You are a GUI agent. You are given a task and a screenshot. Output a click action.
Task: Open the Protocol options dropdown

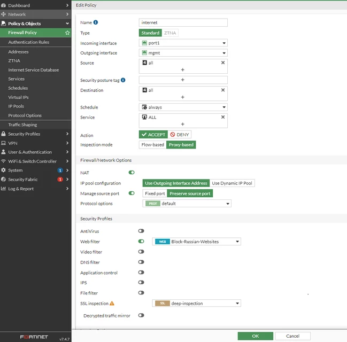point(187,204)
